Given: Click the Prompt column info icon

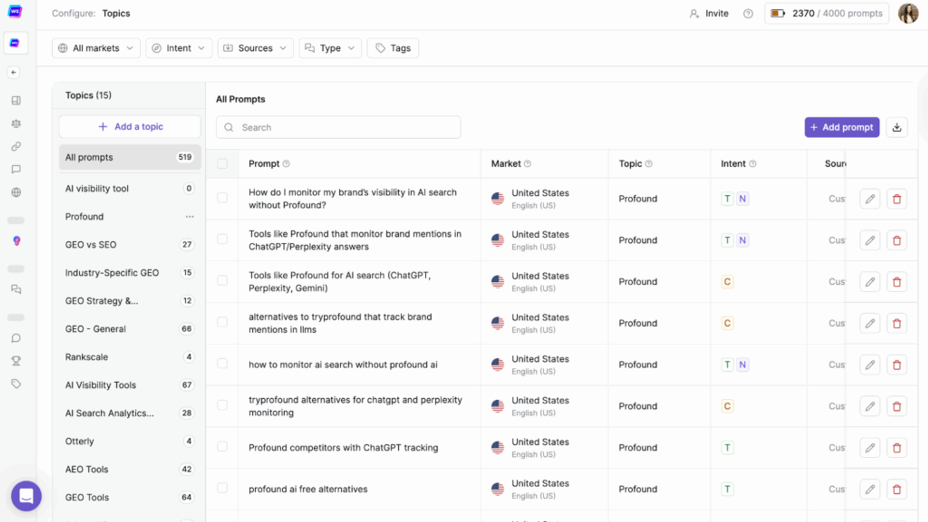Looking at the screenshot, I should [x=286, y=164].
